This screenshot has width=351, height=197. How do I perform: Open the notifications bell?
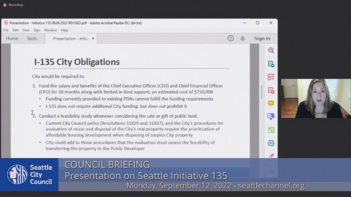[242, 38]
